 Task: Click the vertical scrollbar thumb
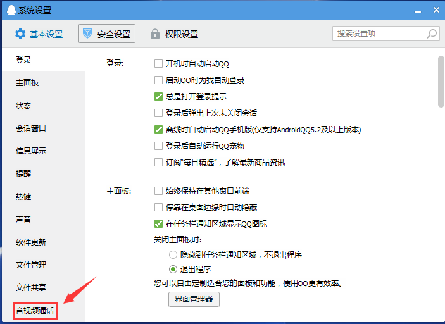441,82
